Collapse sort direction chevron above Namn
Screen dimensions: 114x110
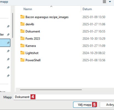51,6
